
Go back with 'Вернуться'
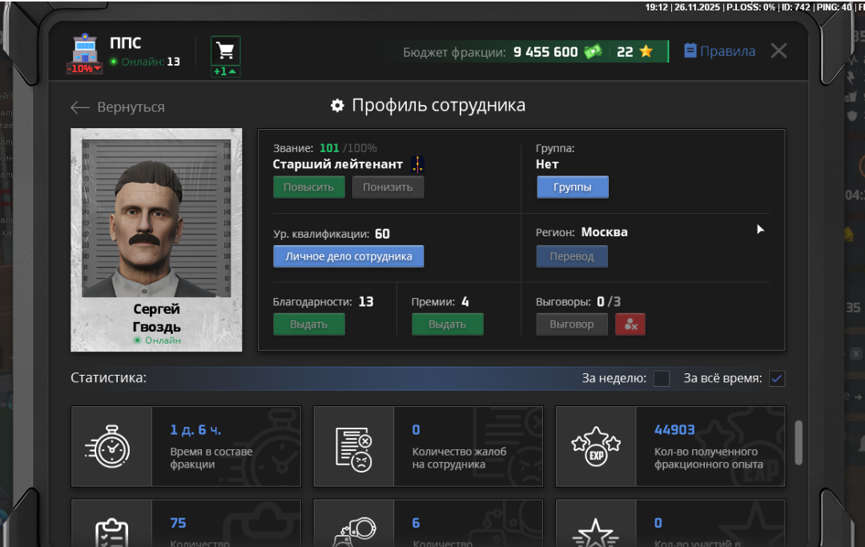click(118, 107)
